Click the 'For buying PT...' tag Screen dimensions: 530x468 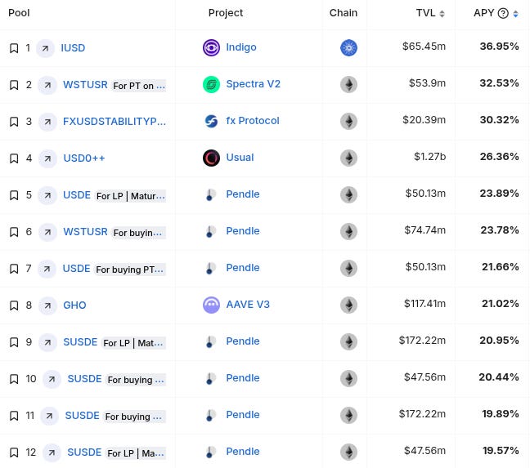pos(130,270)
